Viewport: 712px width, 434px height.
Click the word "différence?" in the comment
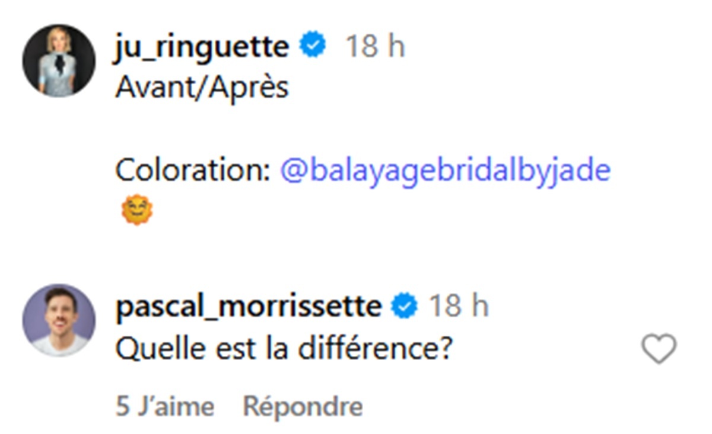click(x=375, y=349)
